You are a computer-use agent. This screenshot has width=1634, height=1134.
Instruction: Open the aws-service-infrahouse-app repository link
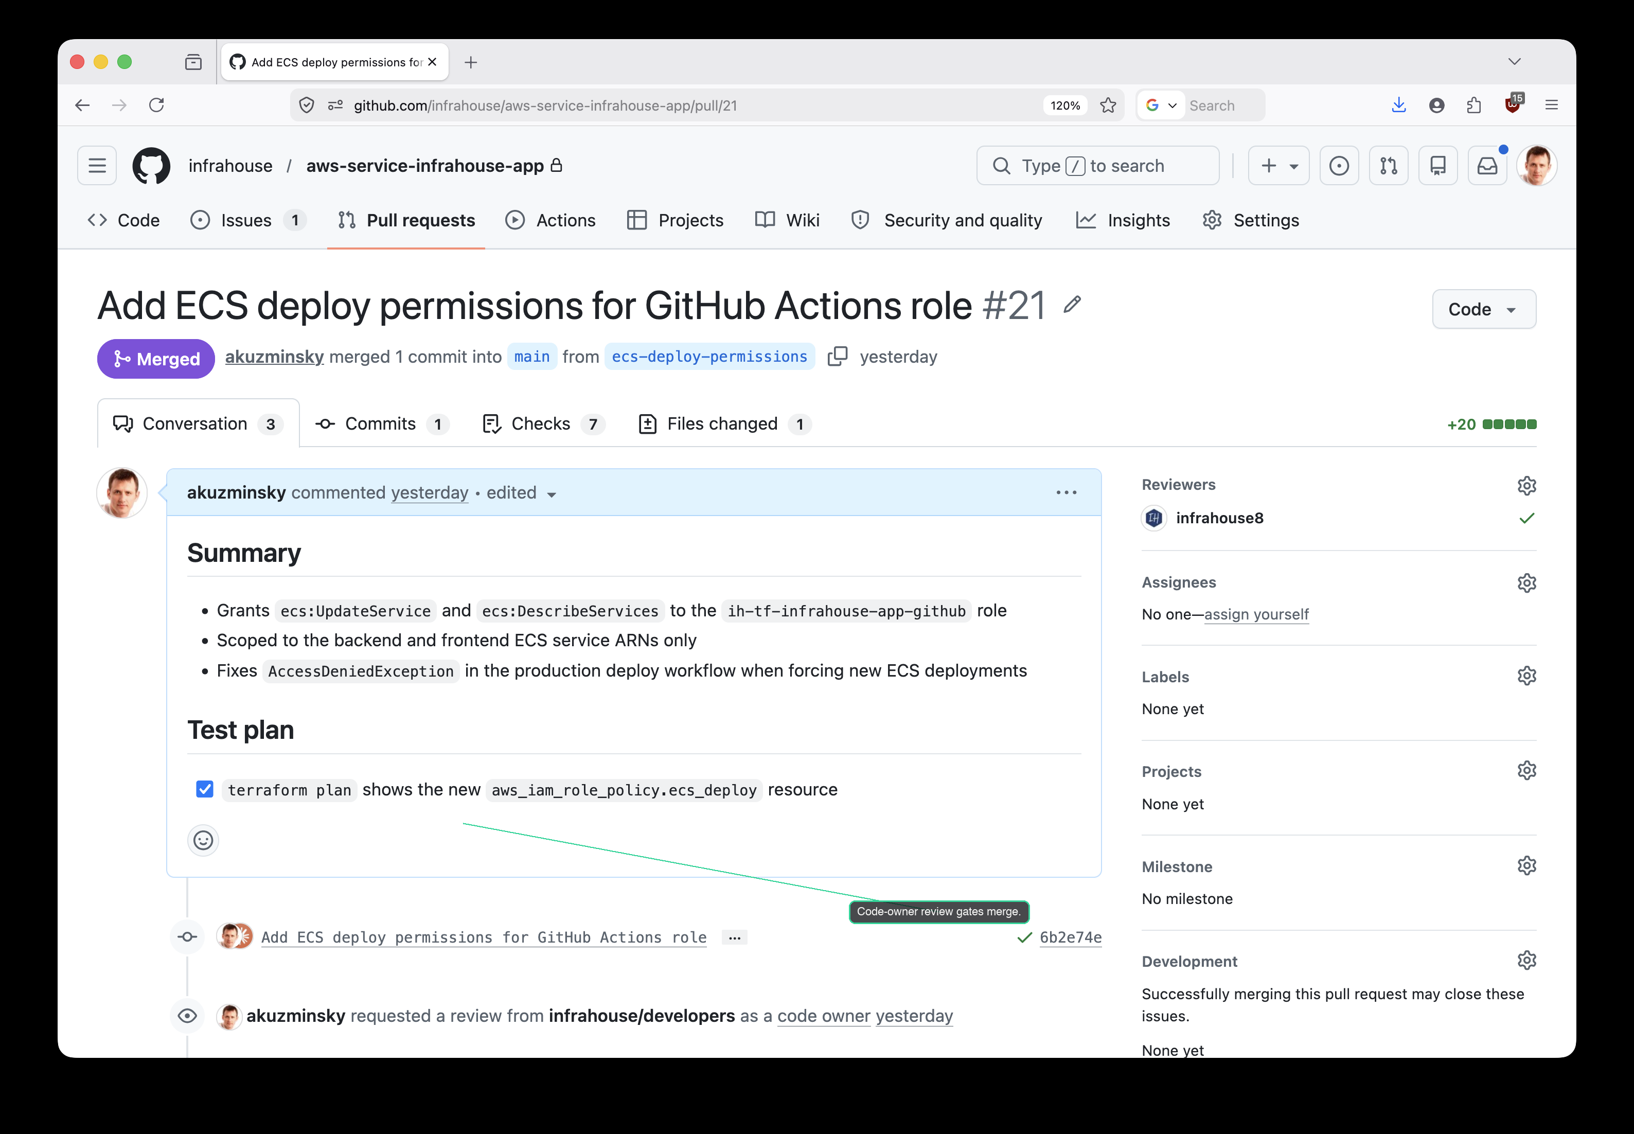(x=425, y=166)
